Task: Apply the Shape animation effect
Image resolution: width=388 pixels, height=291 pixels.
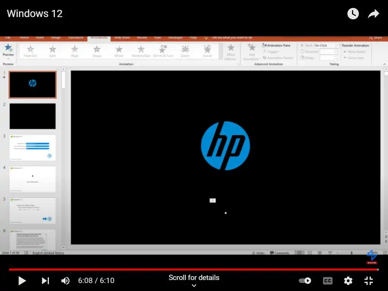Action: click(x=97, y=52)
